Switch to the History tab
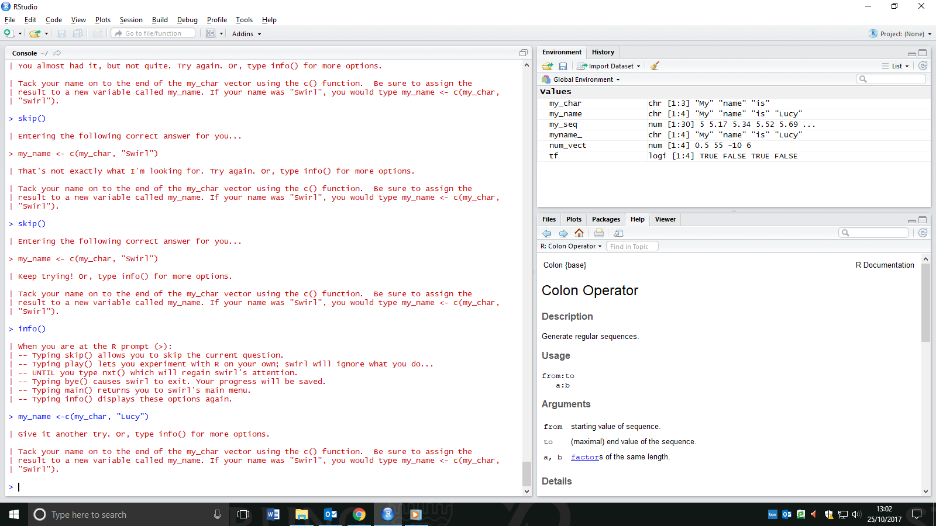Screen dimensions: 936x526 (x=603, y=52)
